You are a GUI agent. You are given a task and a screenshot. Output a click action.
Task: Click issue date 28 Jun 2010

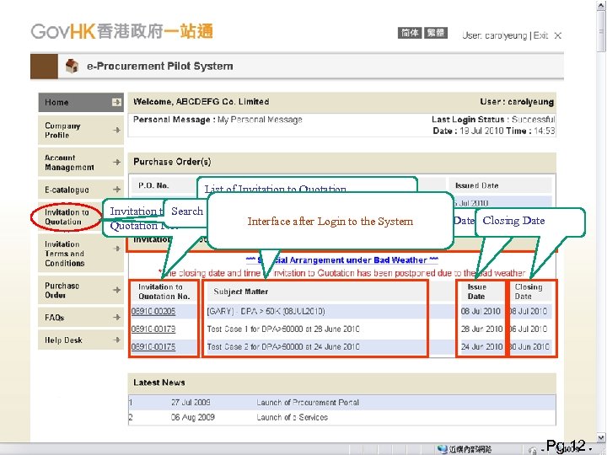[481, 329]
